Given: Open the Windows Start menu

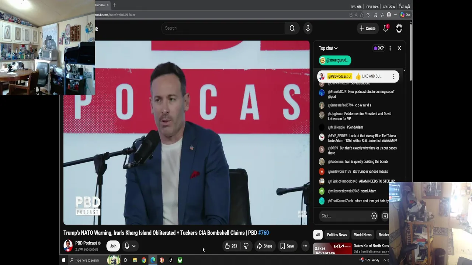Looking at the screenshot, I should tap(63, 260).
